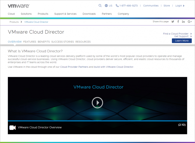This screenshot has width=195, height=143.
Task: Click VMware Cloud Director breadcrumb link
Action: coord(36,22)
